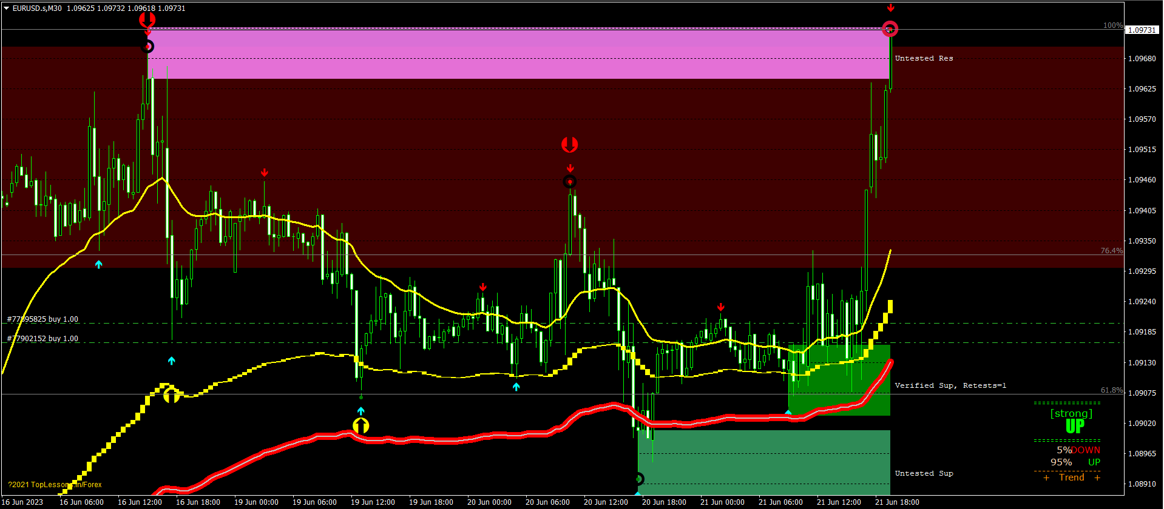This screenshot has width=1164, height=509.
Task: Click the 16 Jun 12:00 time label
Action: click(140, 502)
